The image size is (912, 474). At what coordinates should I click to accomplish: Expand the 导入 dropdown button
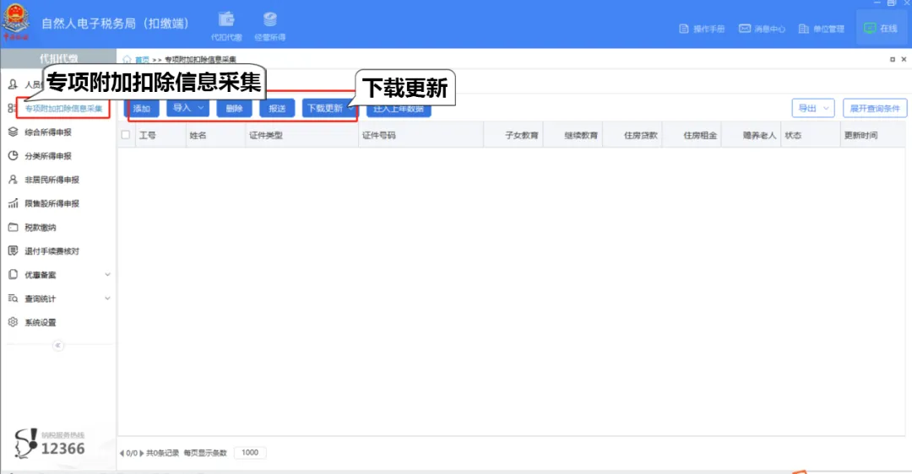pos(187,108)
